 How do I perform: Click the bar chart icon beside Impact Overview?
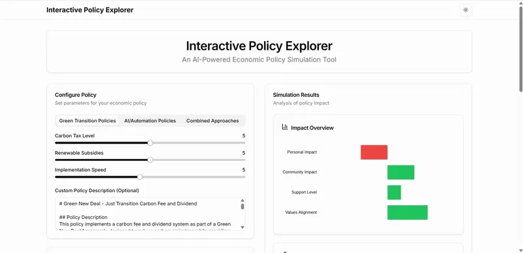point(284,127)
